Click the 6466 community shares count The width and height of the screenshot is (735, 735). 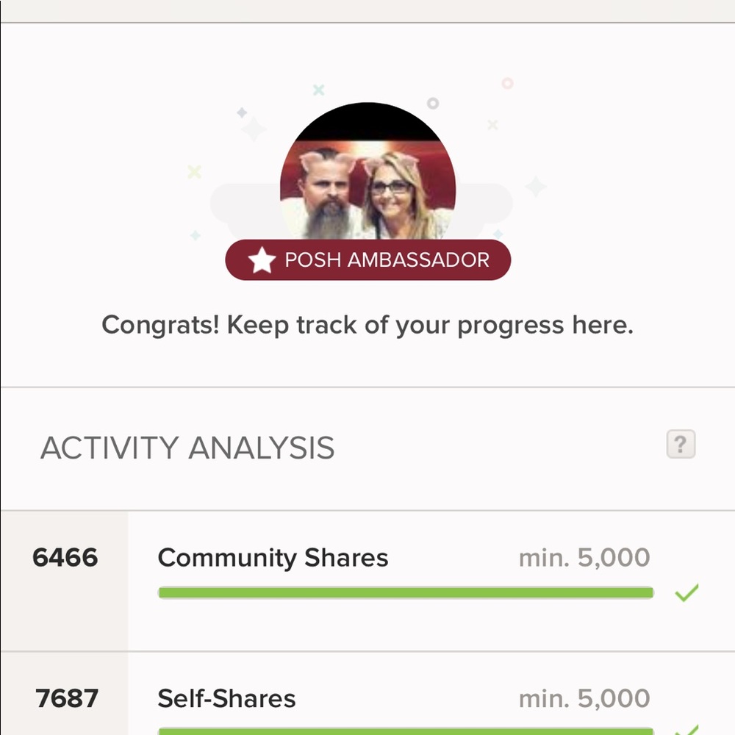65,558
